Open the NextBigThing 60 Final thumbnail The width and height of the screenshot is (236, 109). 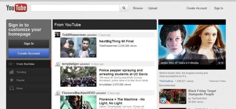pyautogui.click(x=78, y=47)
